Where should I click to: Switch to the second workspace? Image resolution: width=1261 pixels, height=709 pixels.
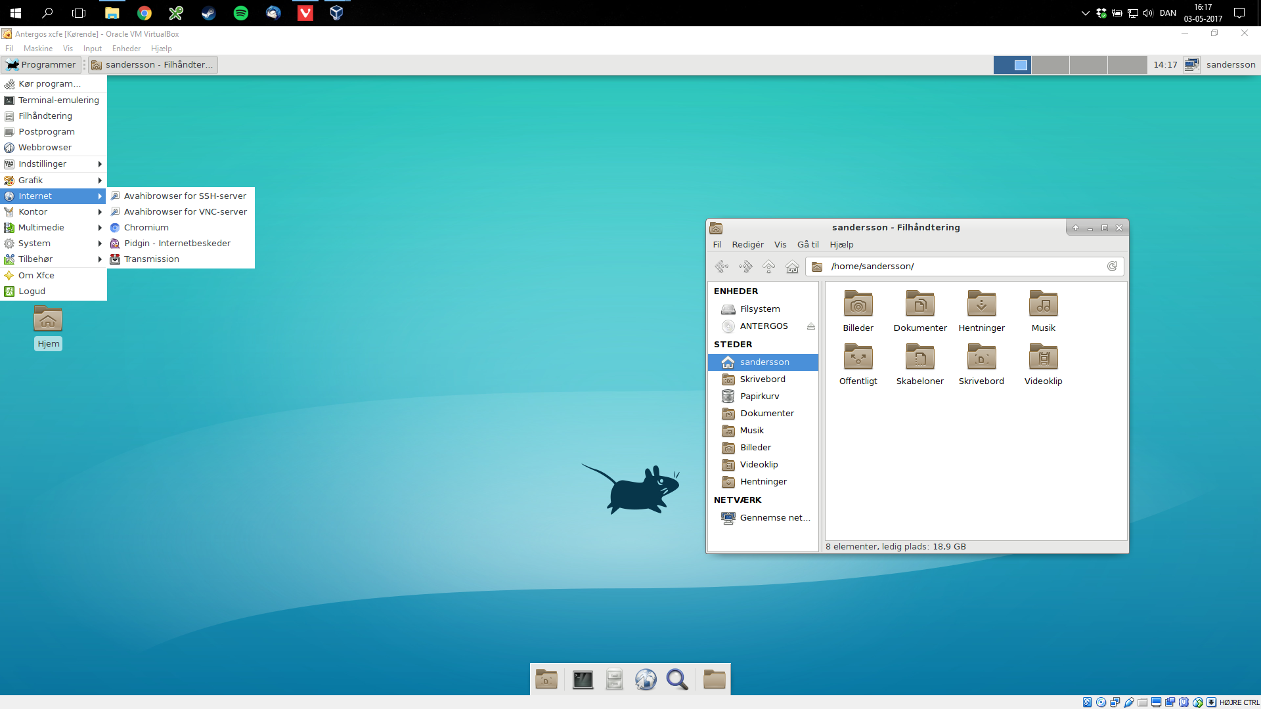tap(1050, 65)
